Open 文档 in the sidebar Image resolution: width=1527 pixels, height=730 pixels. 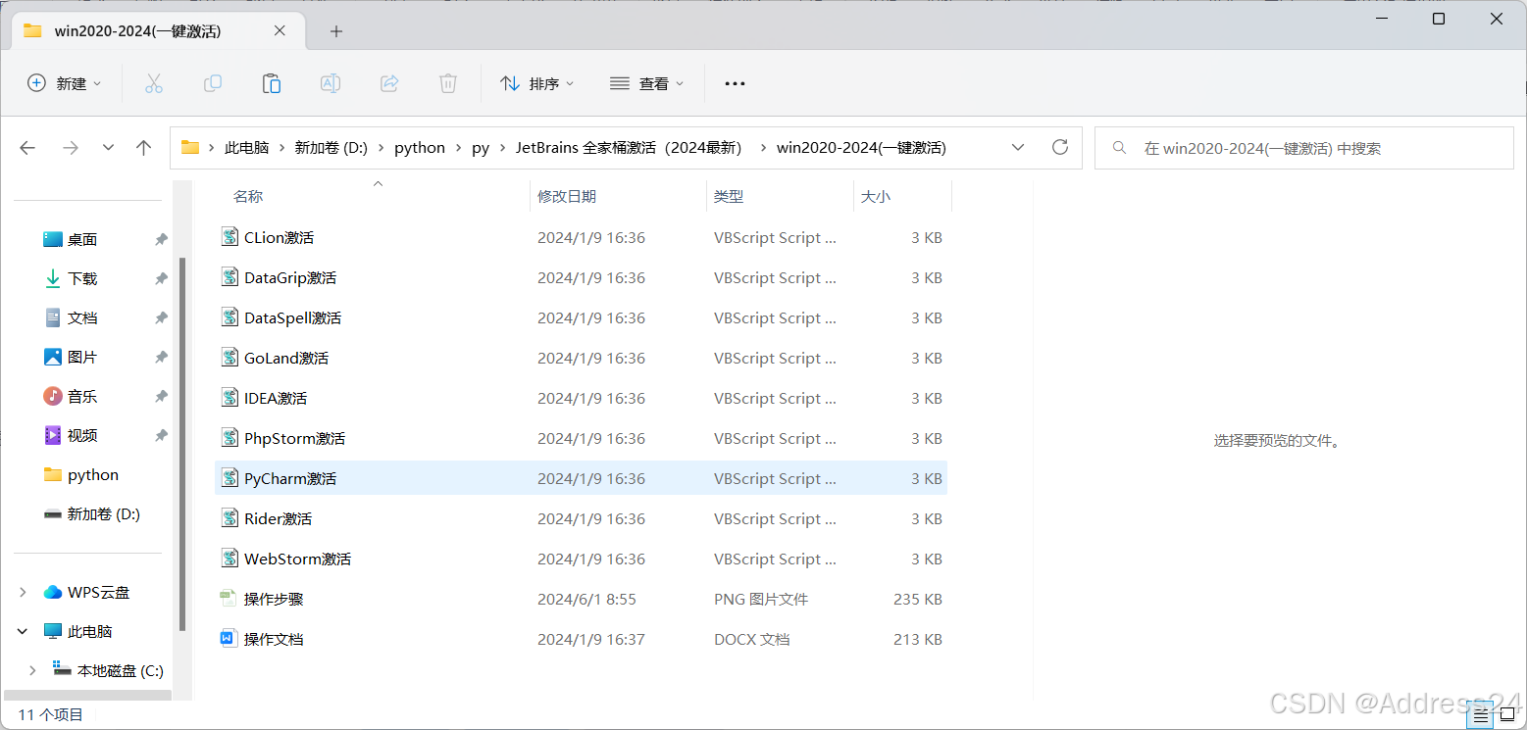pyautogui.click(x=82, y=317)
